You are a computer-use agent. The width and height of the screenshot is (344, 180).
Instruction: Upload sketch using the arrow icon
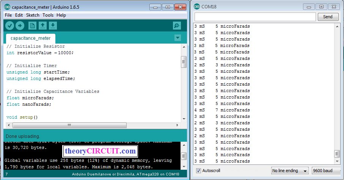click(x=20, y=26)
